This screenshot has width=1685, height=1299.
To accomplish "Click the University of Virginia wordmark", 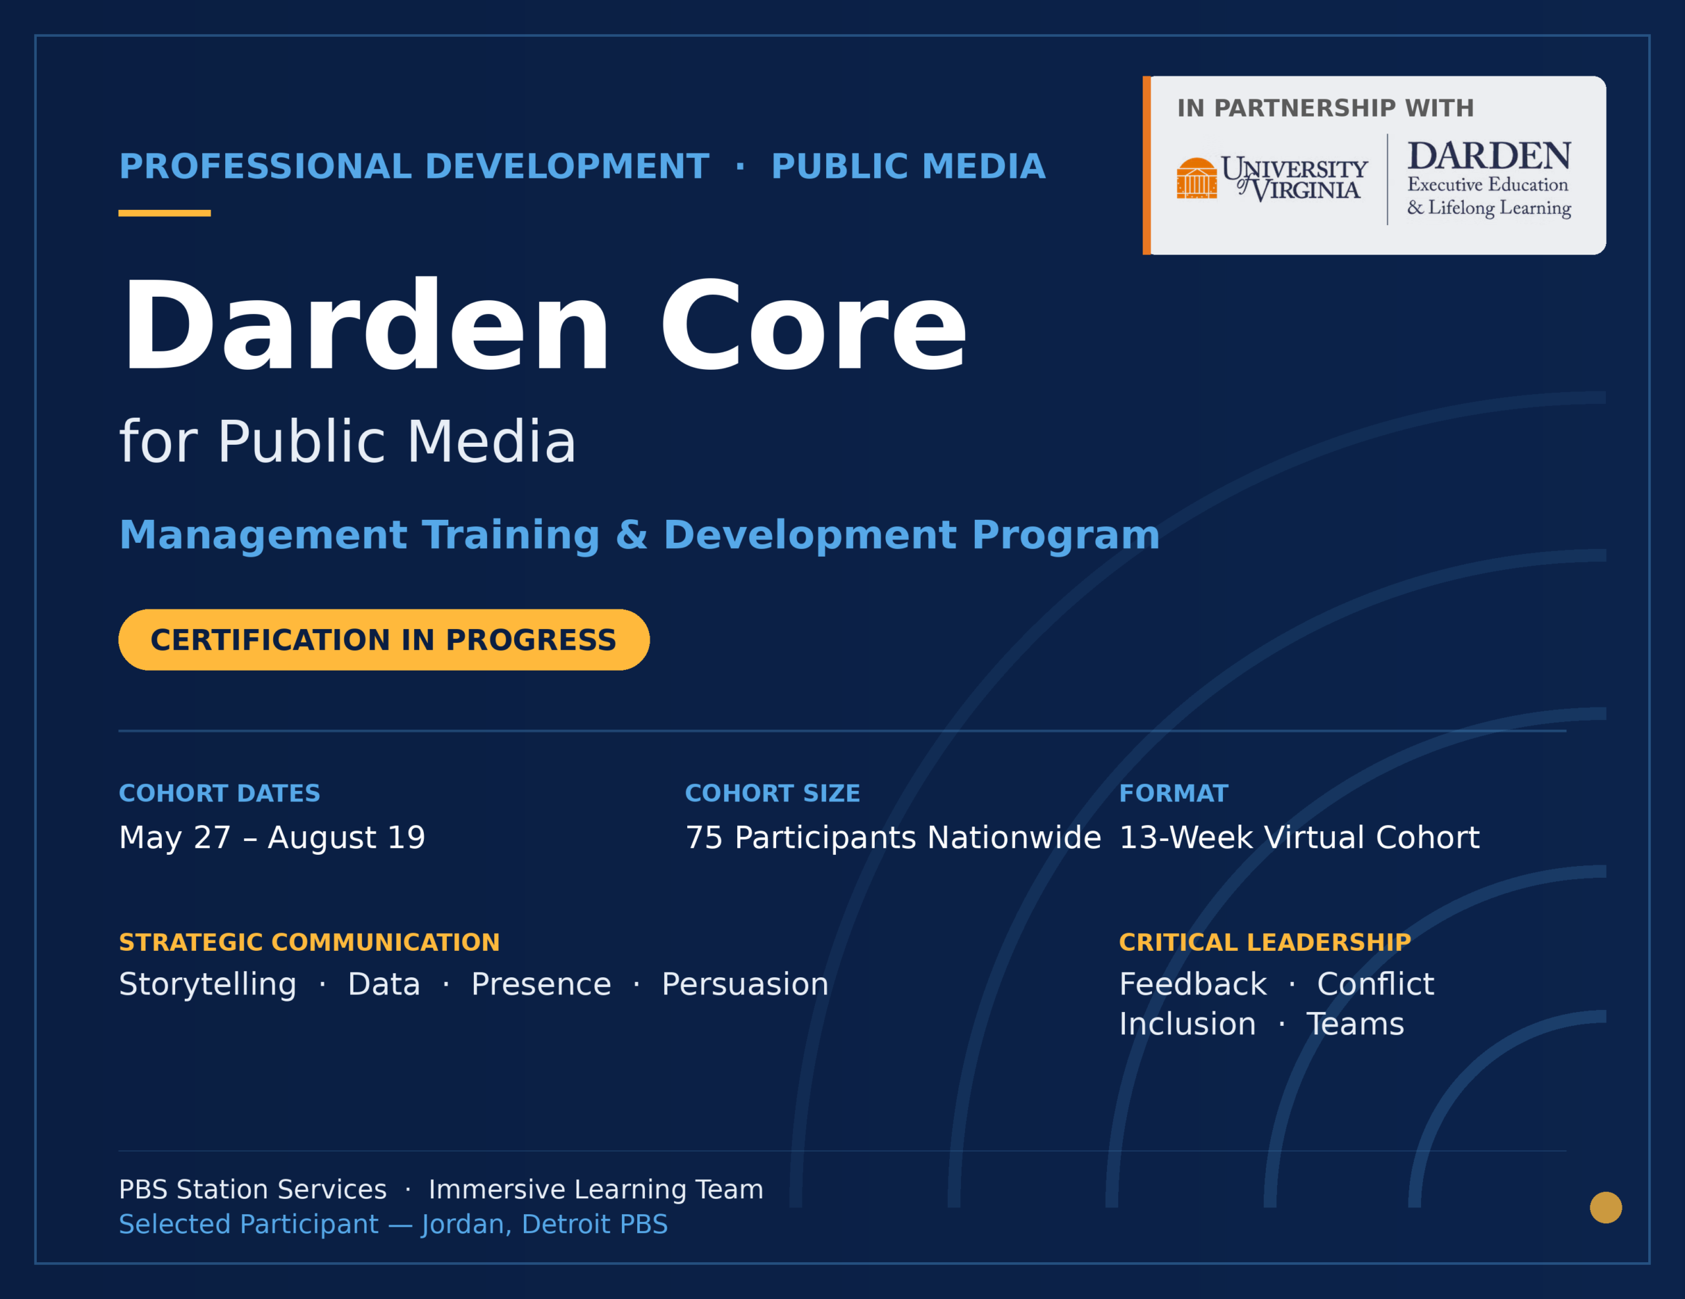I will (1294, 179).
